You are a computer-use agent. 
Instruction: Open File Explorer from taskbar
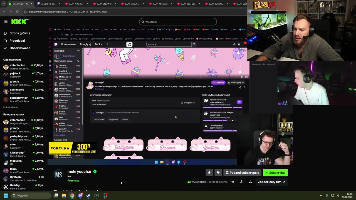pos(64,196)
